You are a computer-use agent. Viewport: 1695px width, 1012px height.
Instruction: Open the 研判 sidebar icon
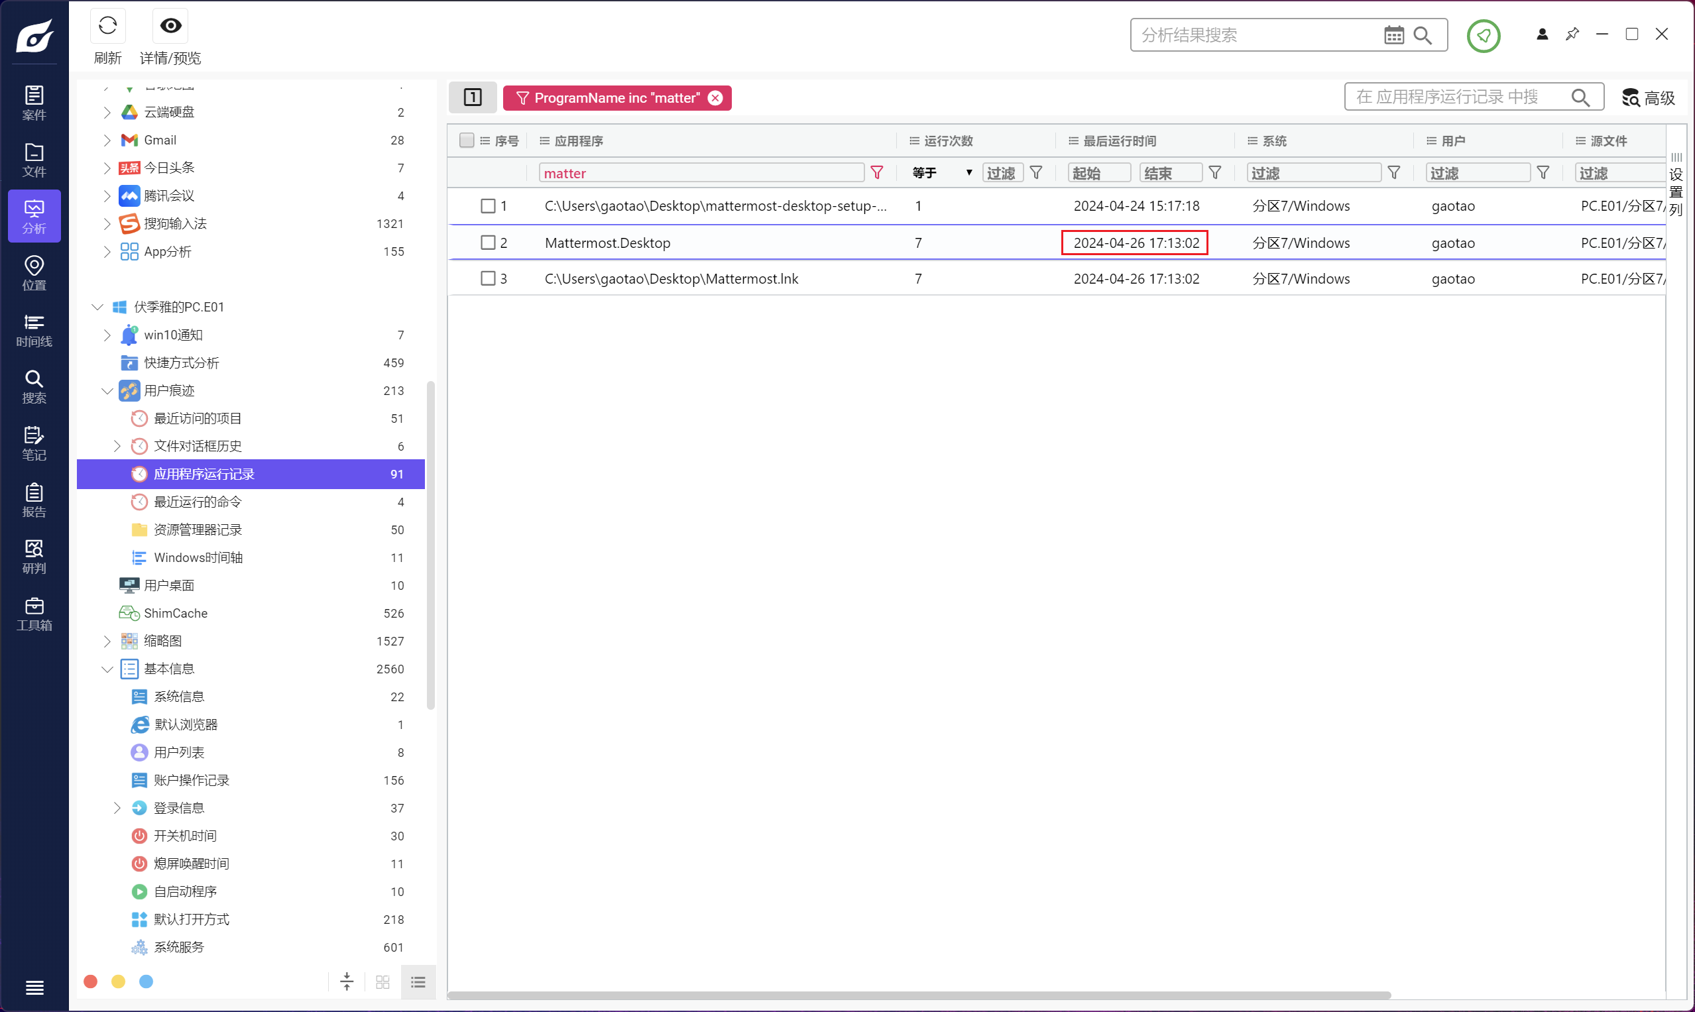[34, 557]
